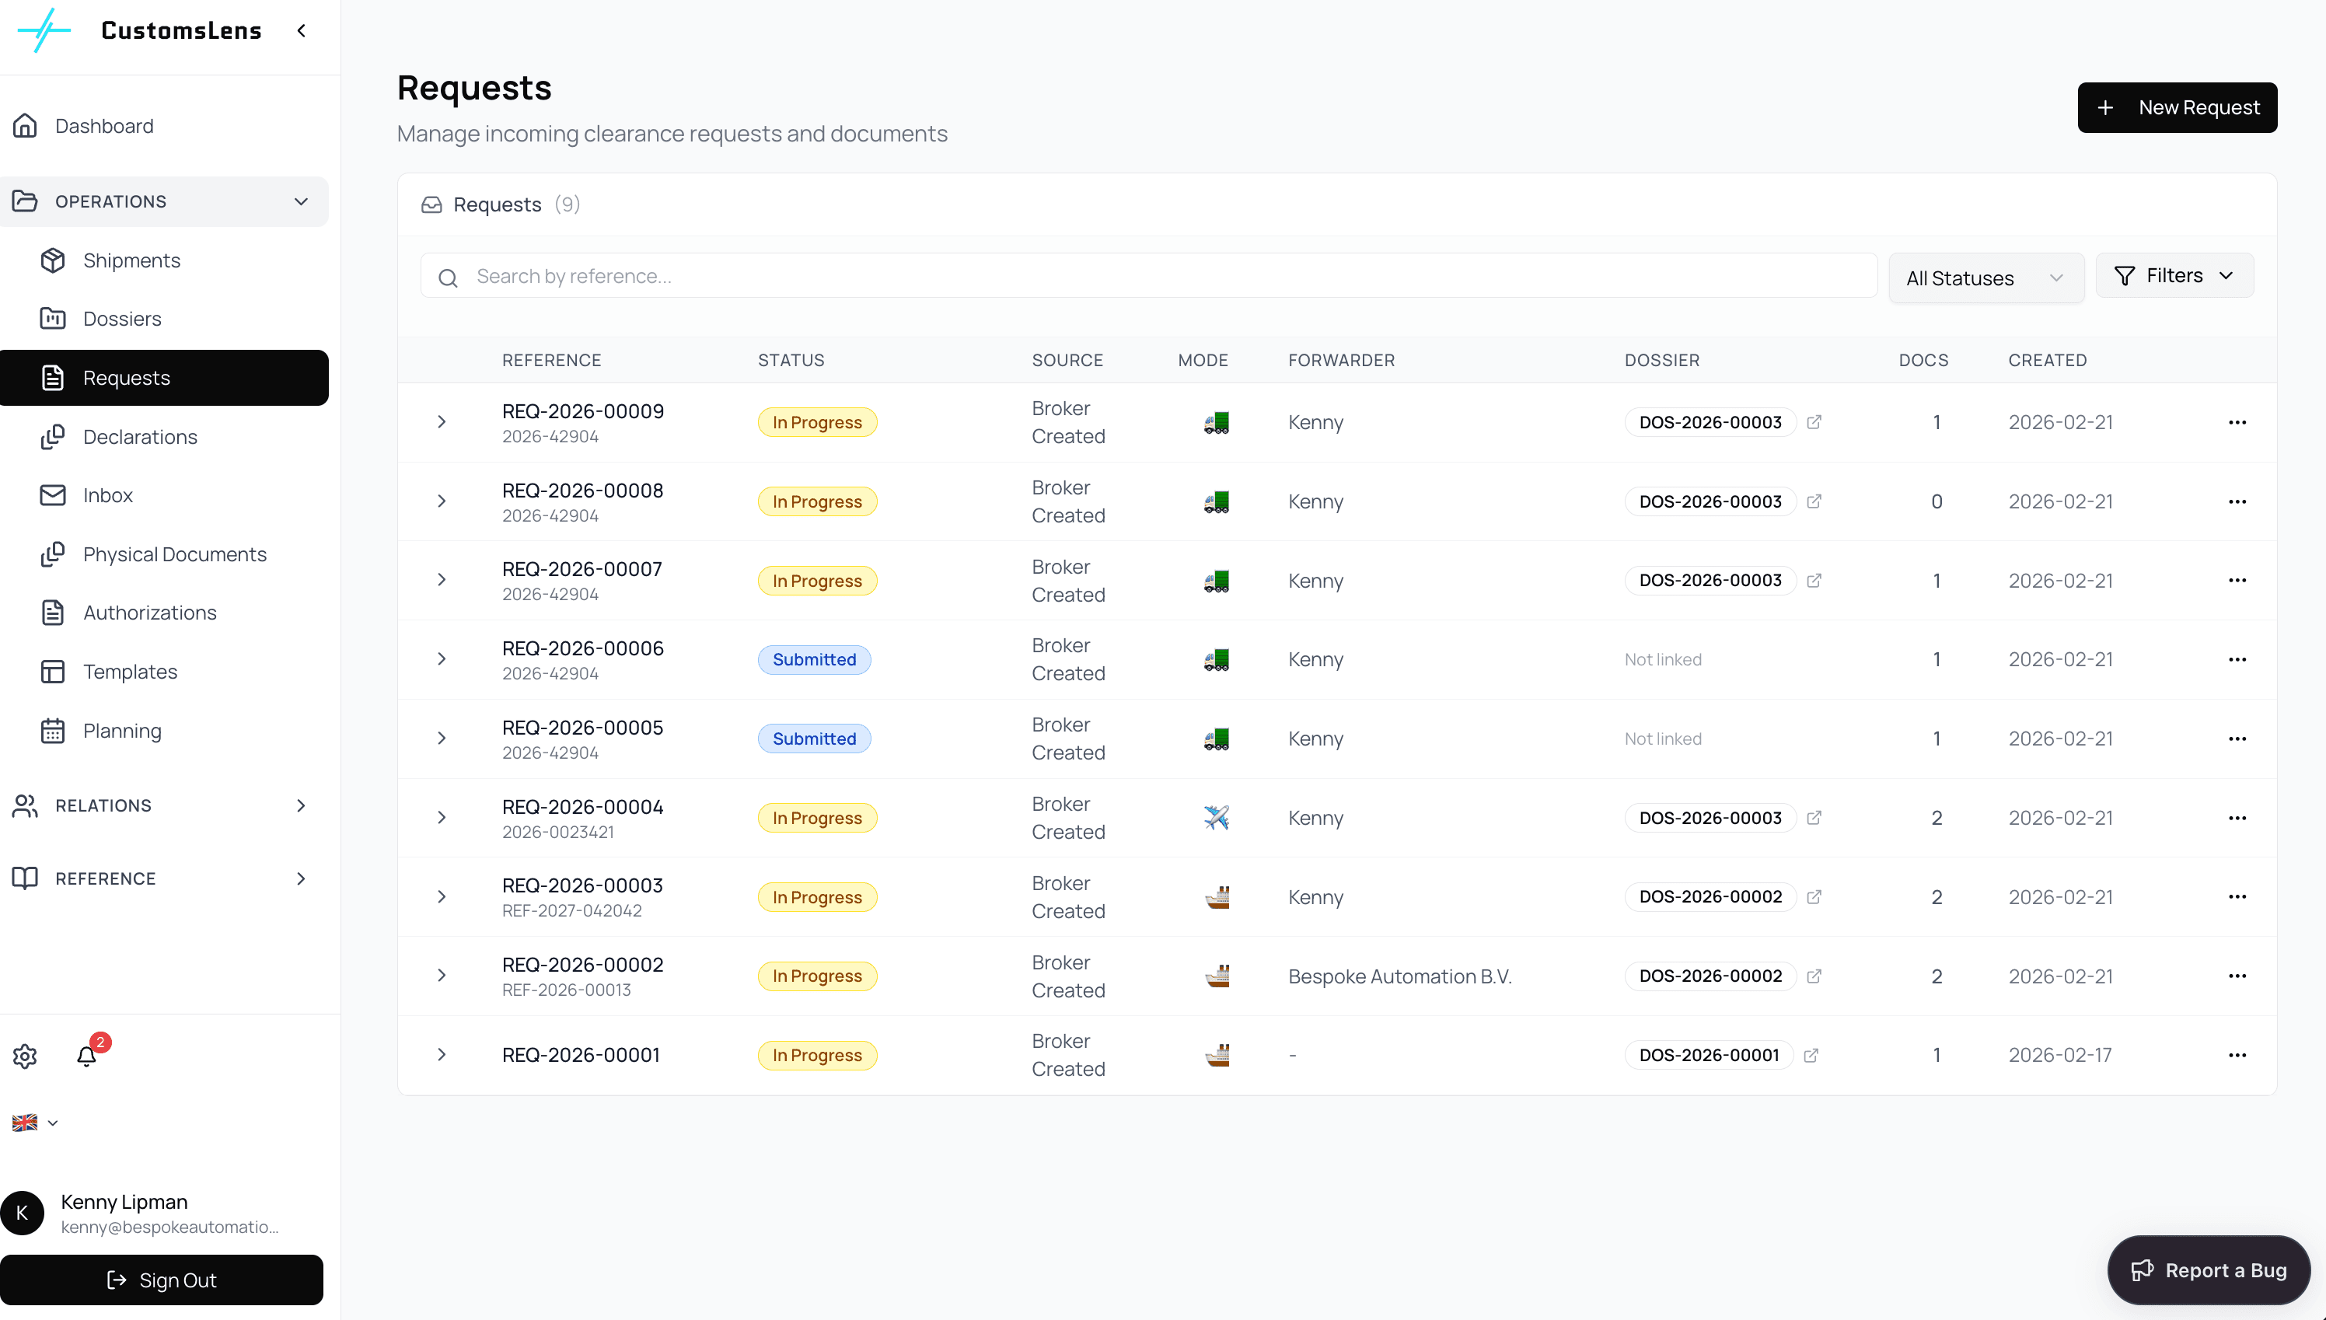The width and height of the screenshot is (2326, 1320).
Task: Expand row REQ-2026-00004 details
Action: pos(442,818)
